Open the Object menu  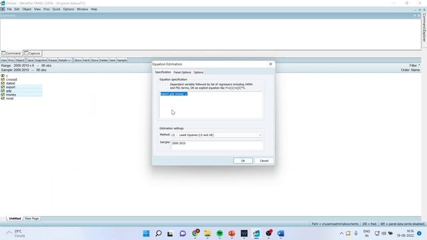27,9
